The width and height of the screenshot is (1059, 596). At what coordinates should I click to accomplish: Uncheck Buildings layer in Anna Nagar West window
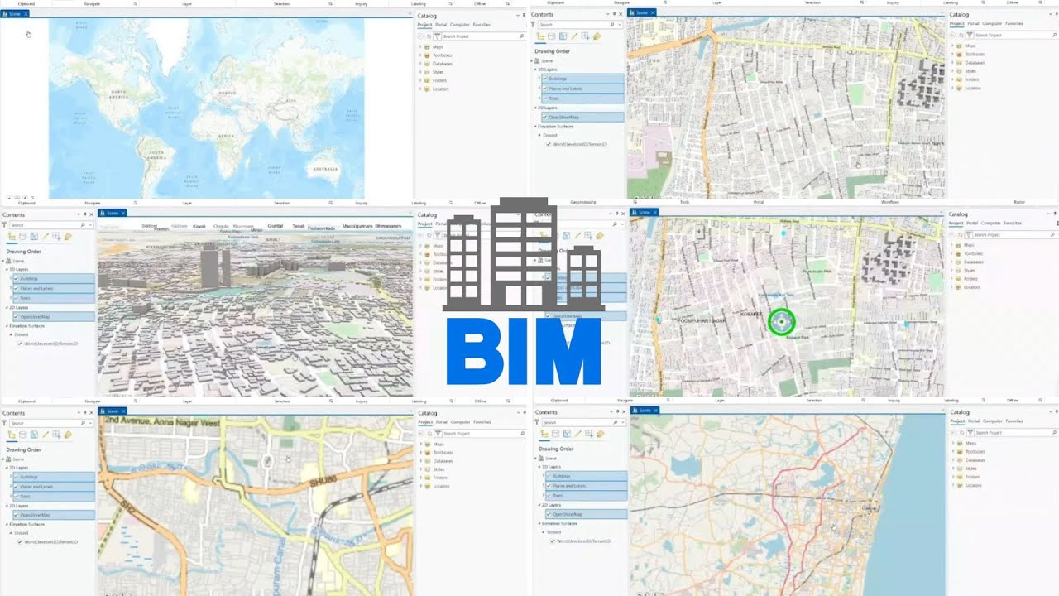17,476
